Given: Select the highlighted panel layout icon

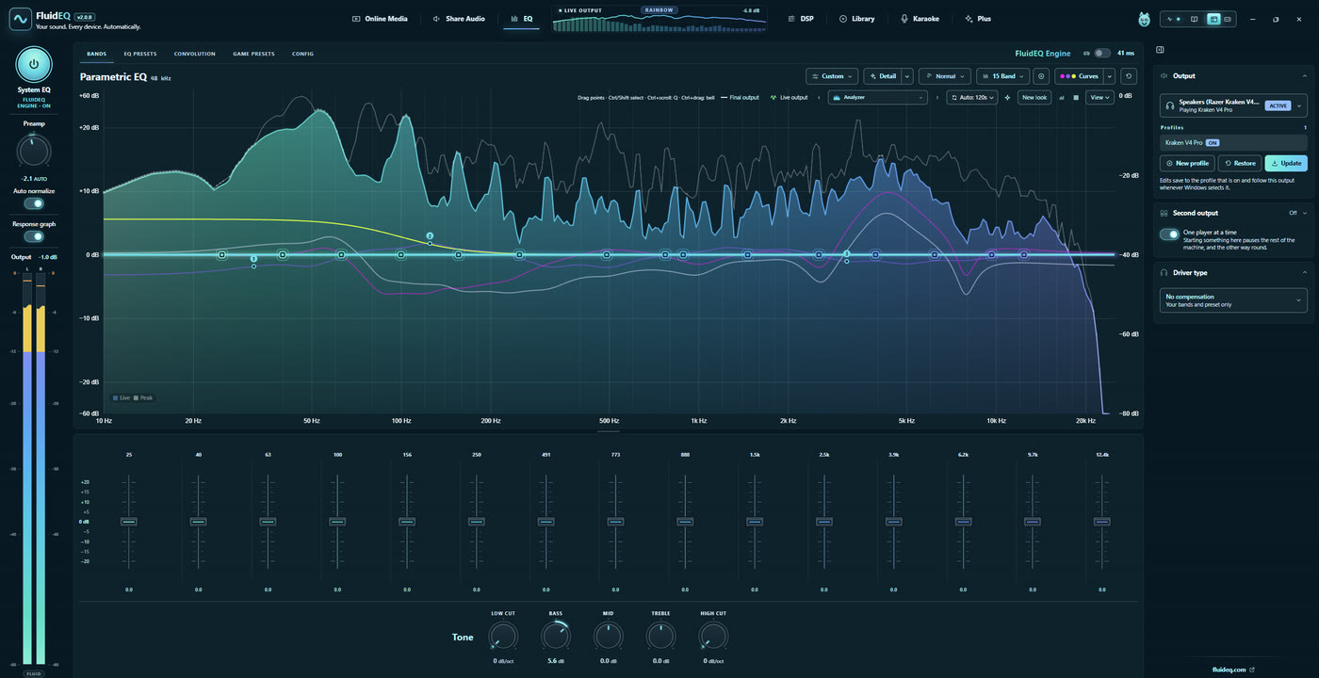Looking at the screenshot, I should pos(1213,19).
